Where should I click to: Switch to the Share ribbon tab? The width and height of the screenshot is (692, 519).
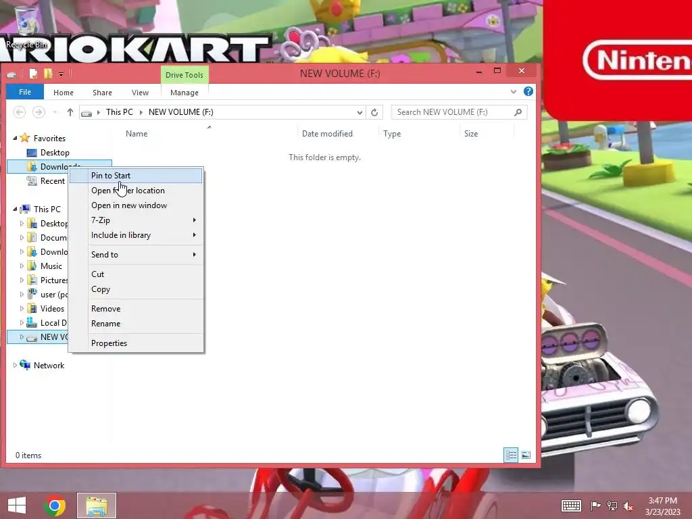tap(103, 92)
